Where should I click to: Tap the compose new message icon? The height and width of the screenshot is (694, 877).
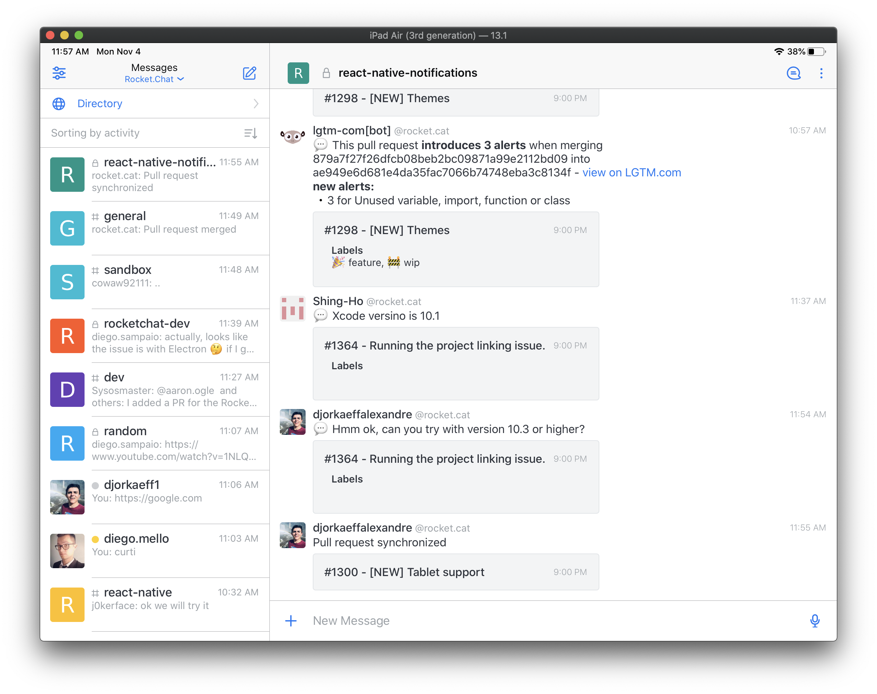[249, 73]
